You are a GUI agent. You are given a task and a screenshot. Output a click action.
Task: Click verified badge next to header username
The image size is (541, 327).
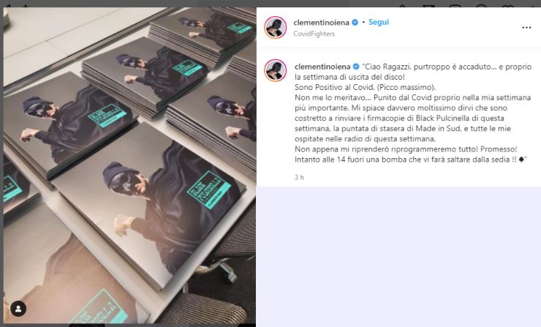point(355,23)
